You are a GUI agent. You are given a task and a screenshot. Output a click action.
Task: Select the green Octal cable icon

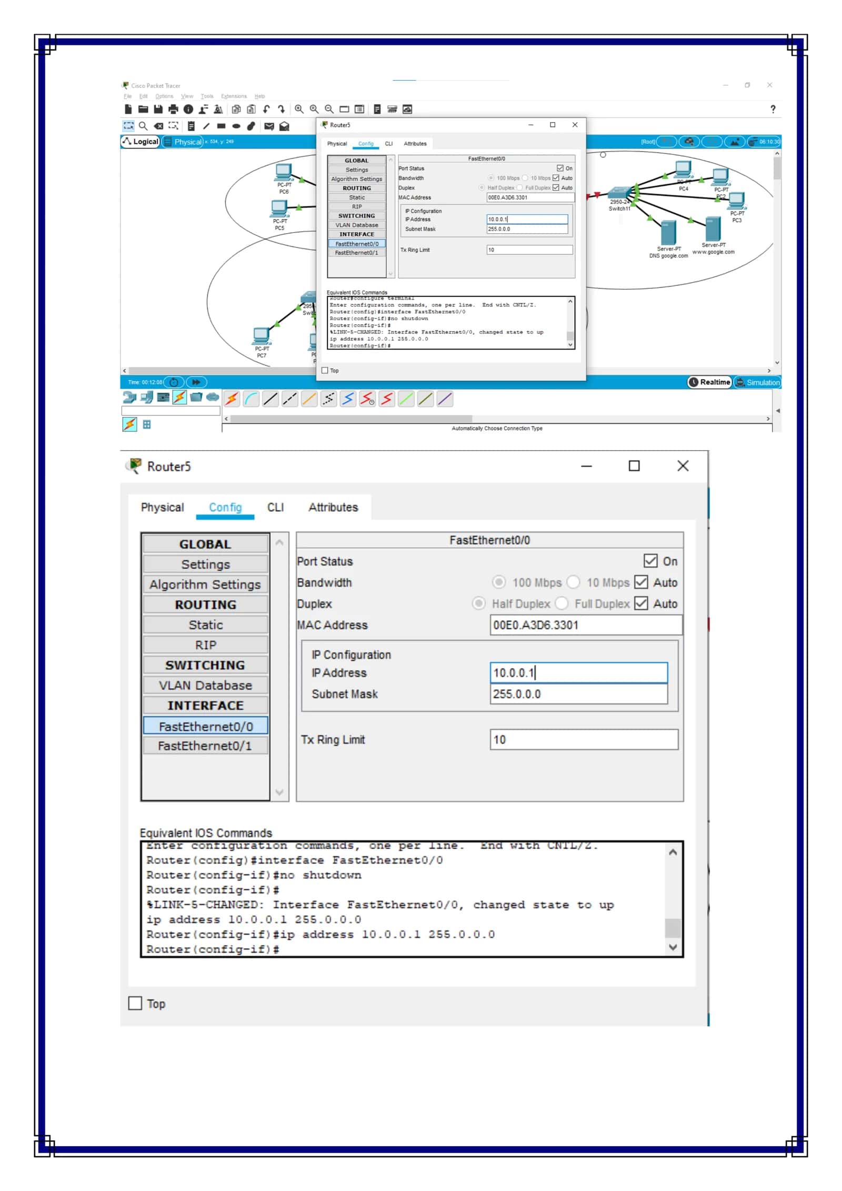(406, 399)
